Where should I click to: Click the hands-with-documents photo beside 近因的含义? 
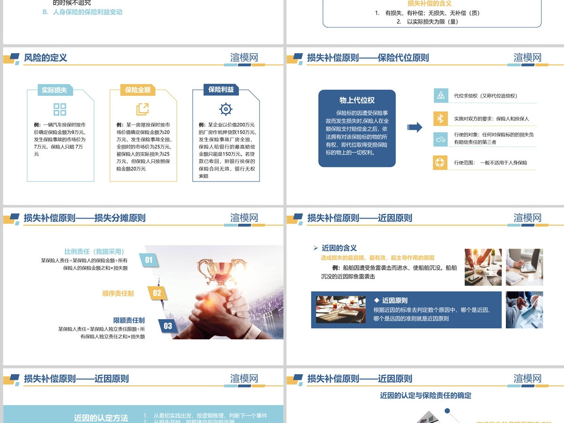[483, 267]
